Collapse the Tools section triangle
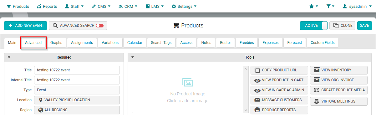Image resolution: width=376 pixels, height=115 pixels. pos(133,57)
